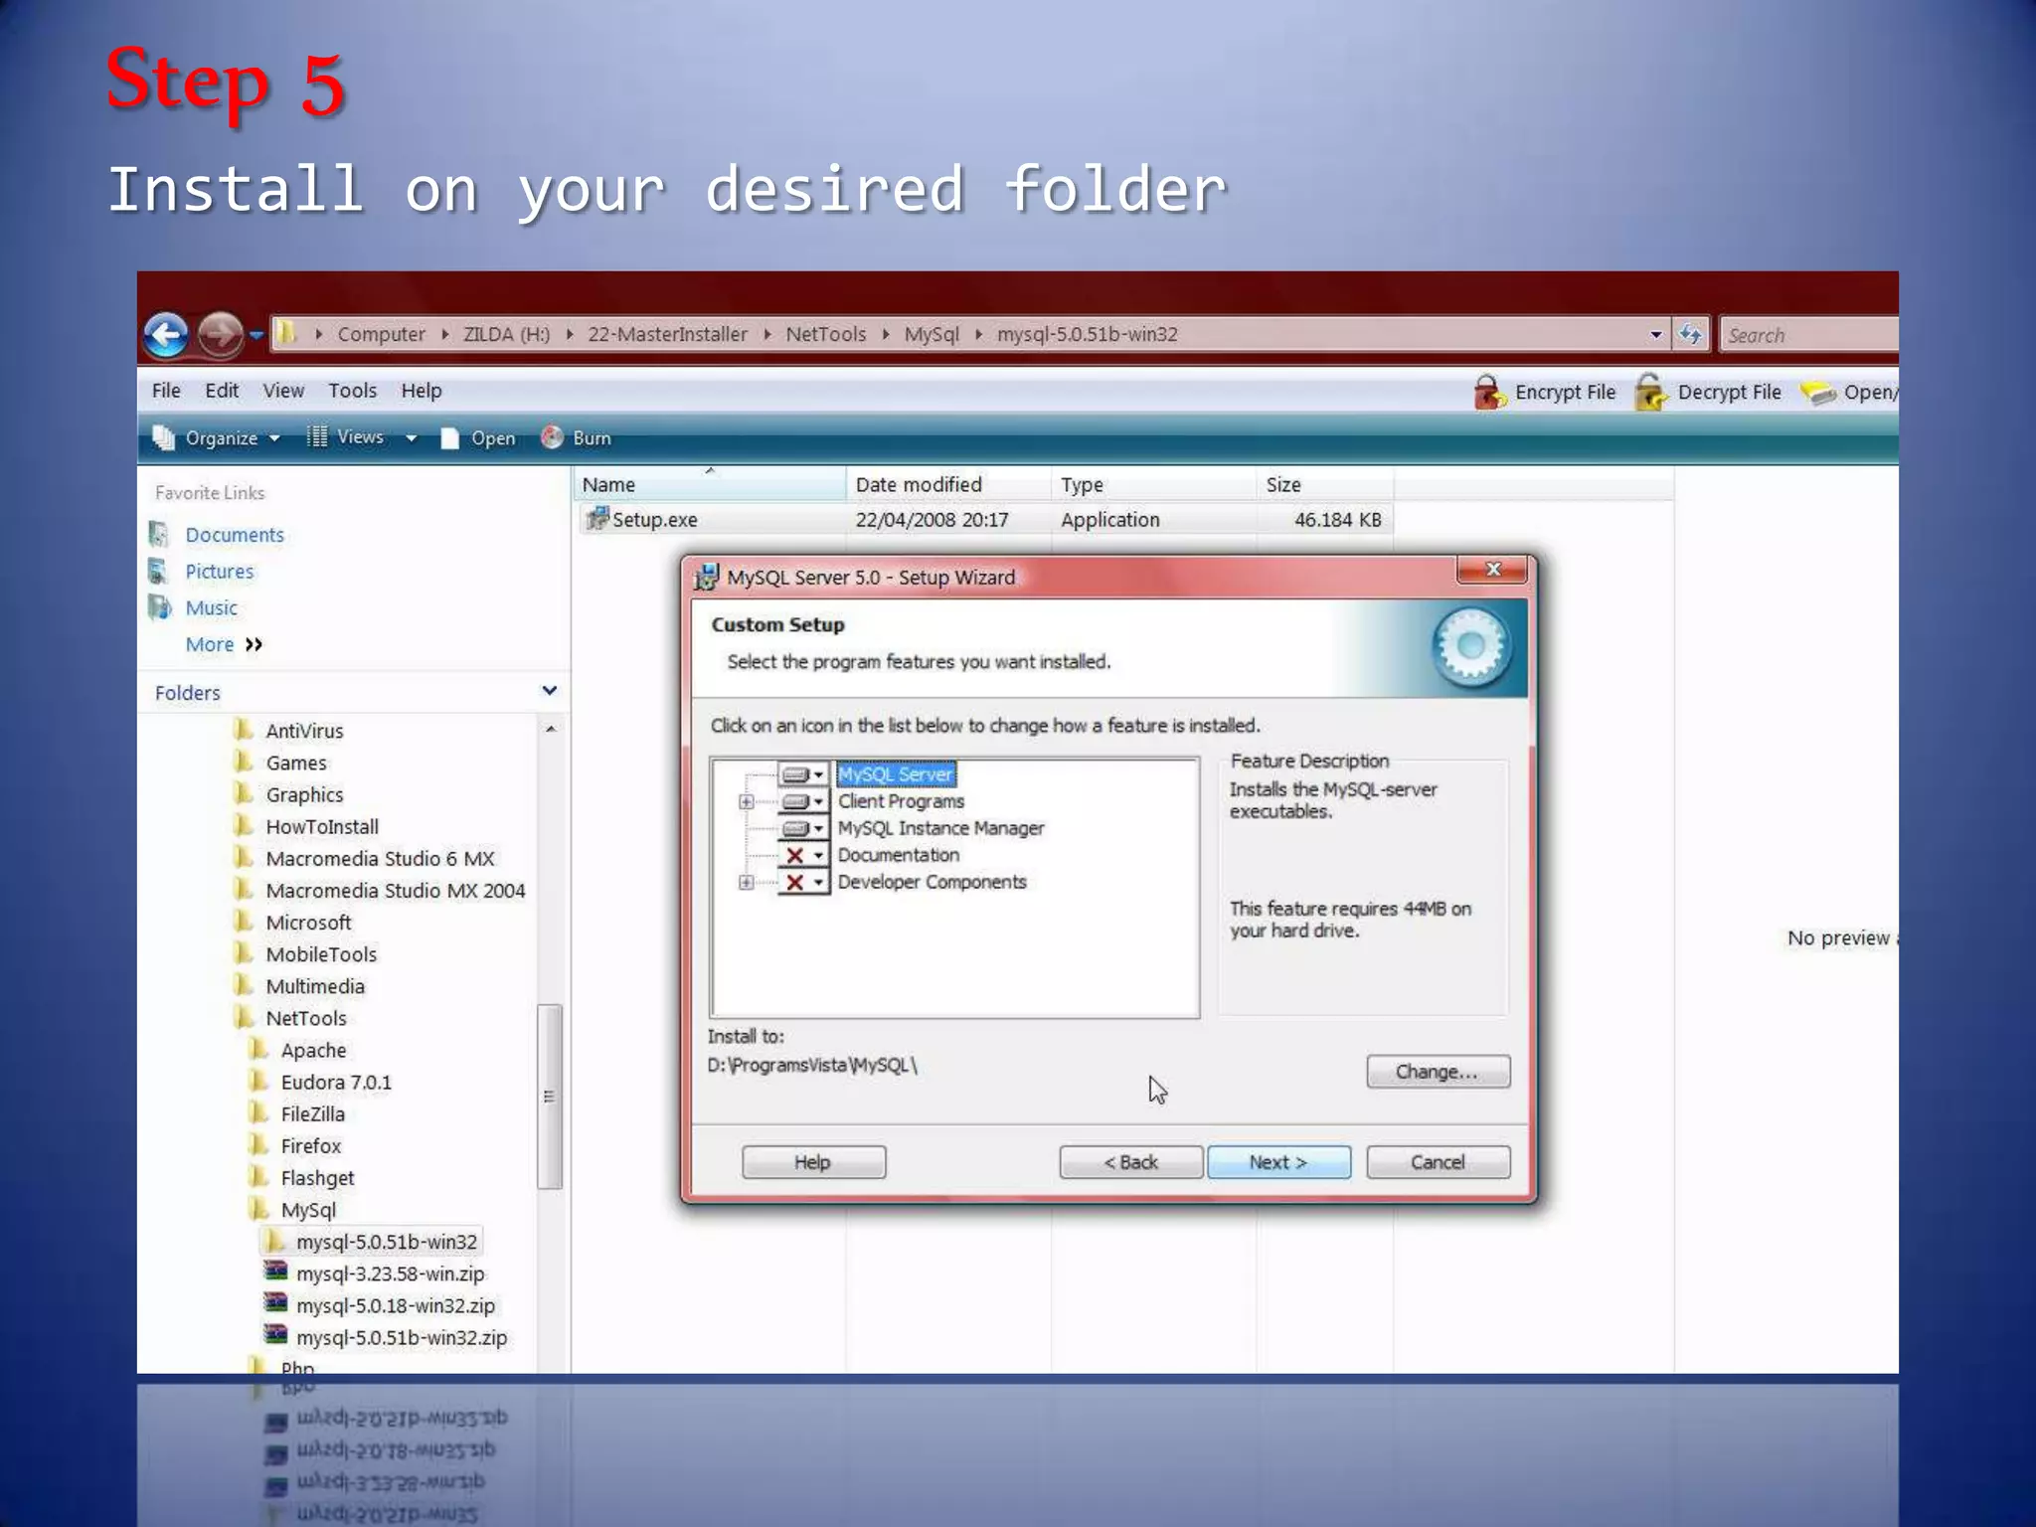This screenshot has height=1527, width=2036.
Task: Open MySQL Instance Manager feature dropdown
Action: coord(803,828)
